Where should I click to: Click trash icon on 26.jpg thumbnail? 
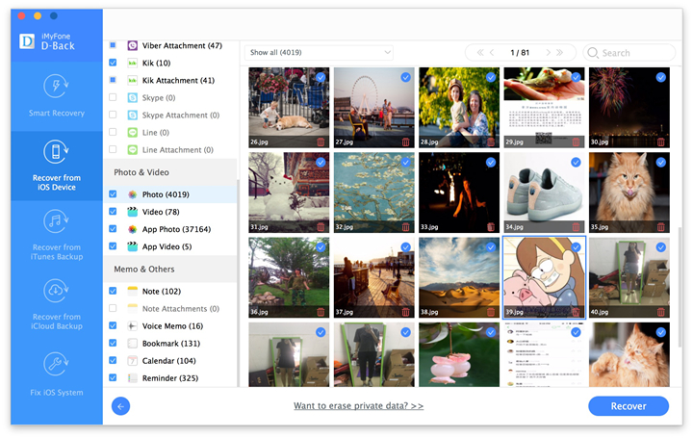321,142
